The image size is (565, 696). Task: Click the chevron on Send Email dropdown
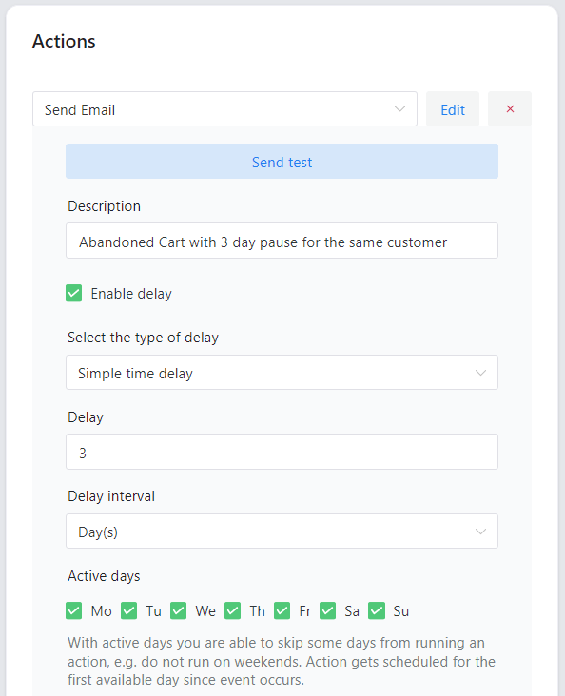399,109
